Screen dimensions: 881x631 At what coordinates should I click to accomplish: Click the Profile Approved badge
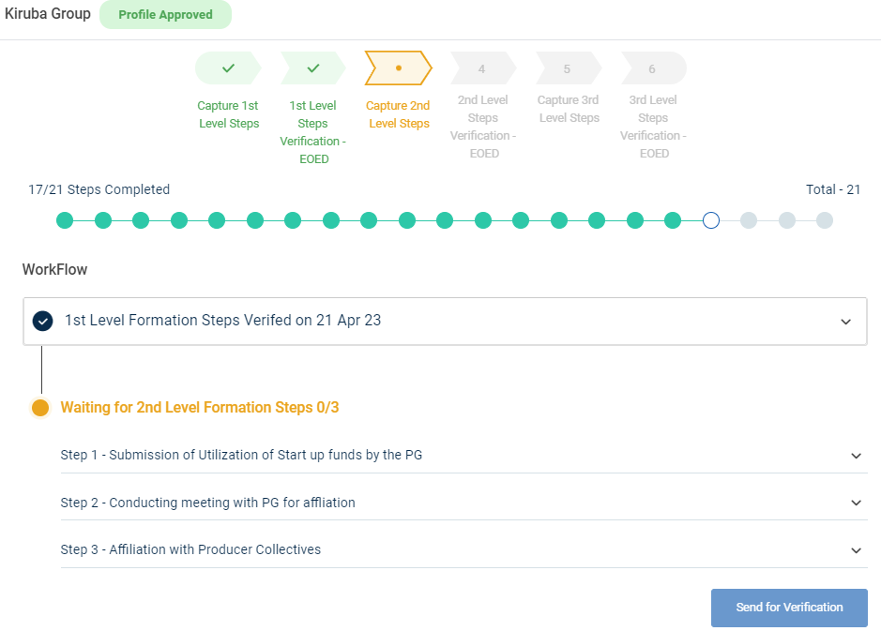coord(165,15)
